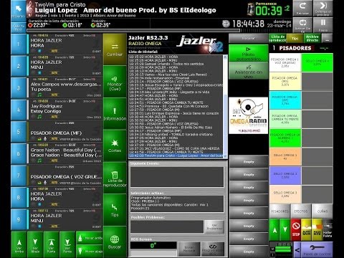Screen dimensions: 344x258
Task: Collapse panel with the blue arrow
Action: coord(297,249)
